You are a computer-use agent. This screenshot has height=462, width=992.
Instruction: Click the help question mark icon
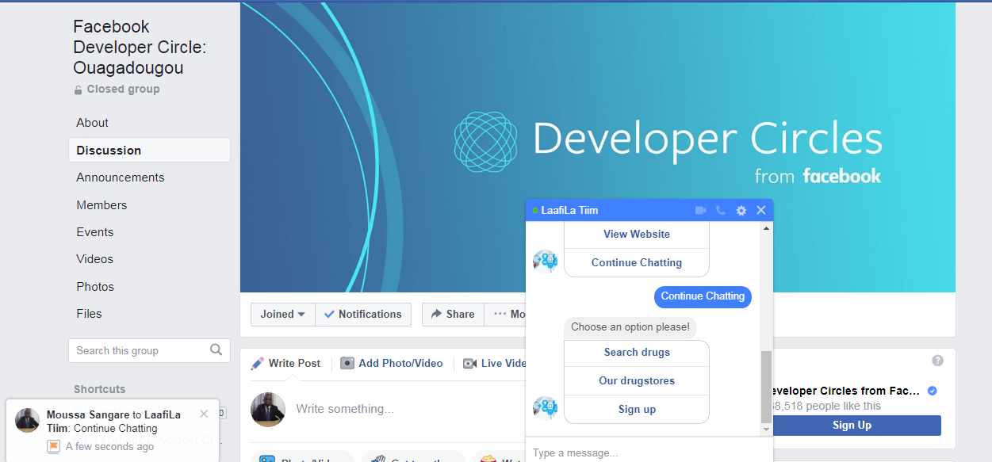click(x=937, y=361)
